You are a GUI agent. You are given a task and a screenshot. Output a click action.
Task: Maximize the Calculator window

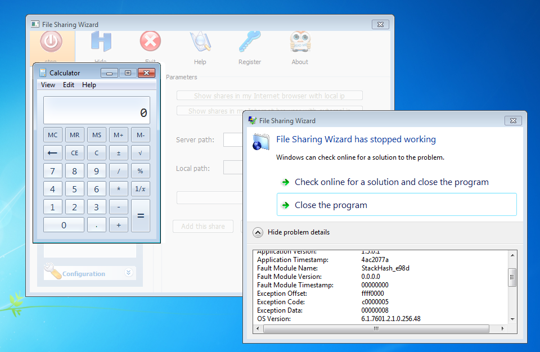tap(128, 73)
